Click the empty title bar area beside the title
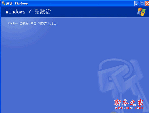The height and width of the screenshot is (113, 149). pyautogui.click(x=81, y=4)
